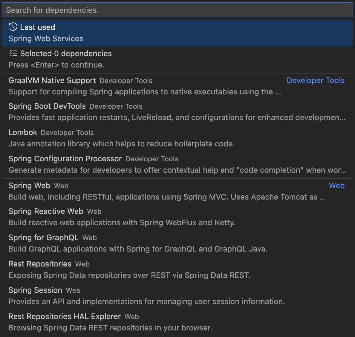This screenshot has width=355, height=337.
Task: Click the Selected dependencies checklist icon
Action: click(x=13, y=53)
